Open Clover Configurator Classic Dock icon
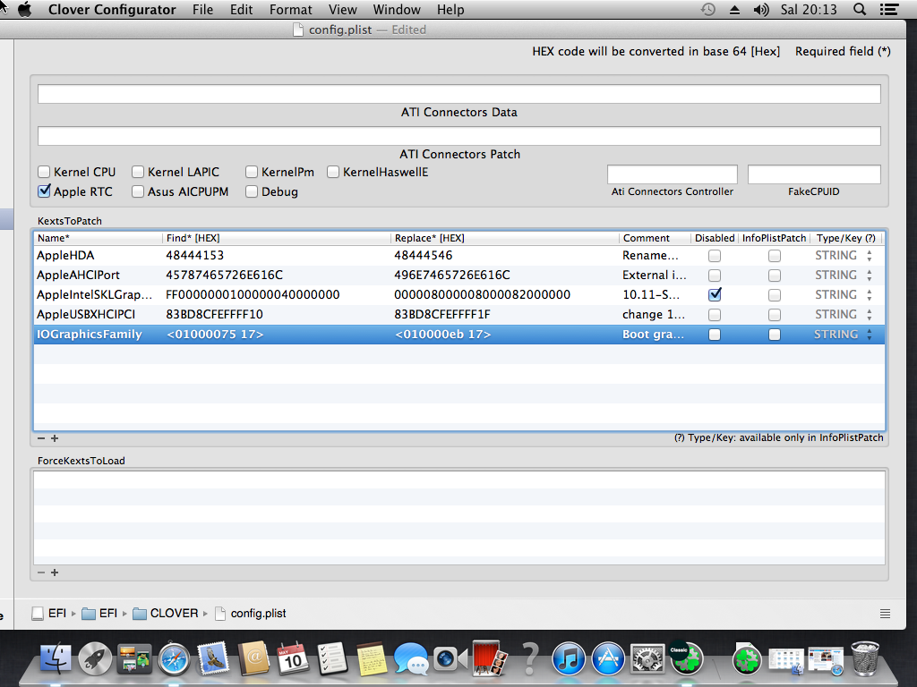 pyautogui.click(x=687, y=658)
